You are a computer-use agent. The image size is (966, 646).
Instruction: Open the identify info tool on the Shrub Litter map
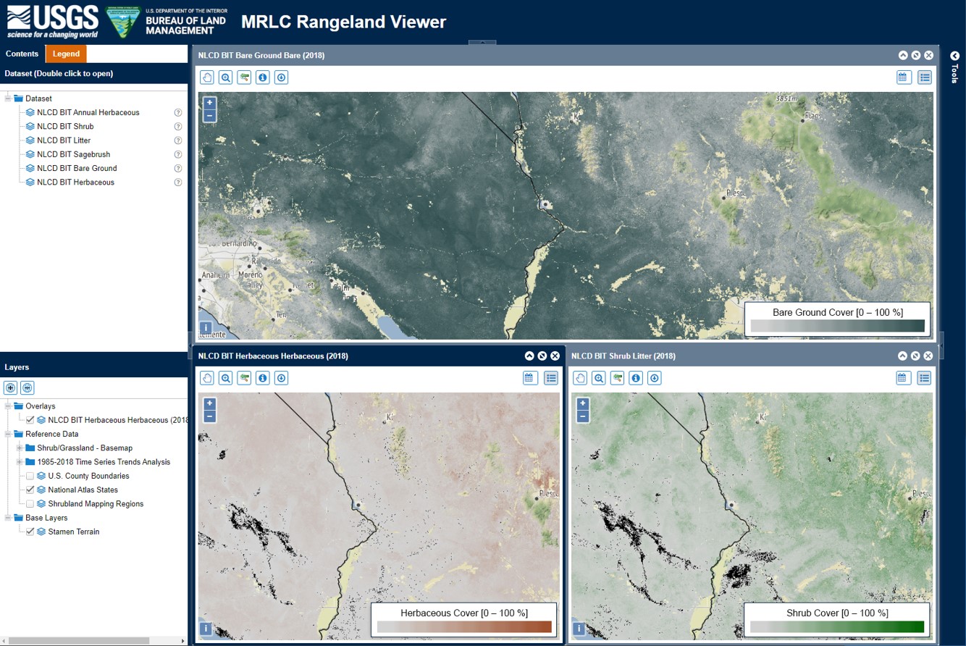point(635,377)
